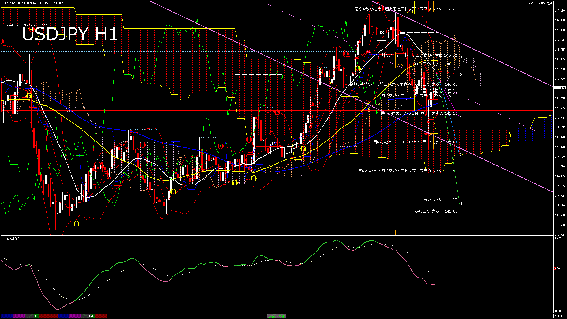This screenshot has width=567, height=319.
Task: Select the 買い小さめ OP5日NYカット 145.50 label
Action: pyautogui.click(x=419, y=113)
